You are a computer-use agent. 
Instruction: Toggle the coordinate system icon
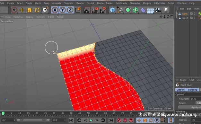tap(78, 10)
